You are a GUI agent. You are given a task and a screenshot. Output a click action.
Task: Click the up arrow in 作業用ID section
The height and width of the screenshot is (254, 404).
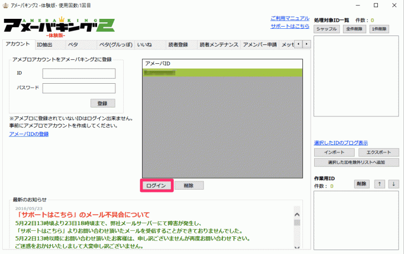(x=380, y=184)
